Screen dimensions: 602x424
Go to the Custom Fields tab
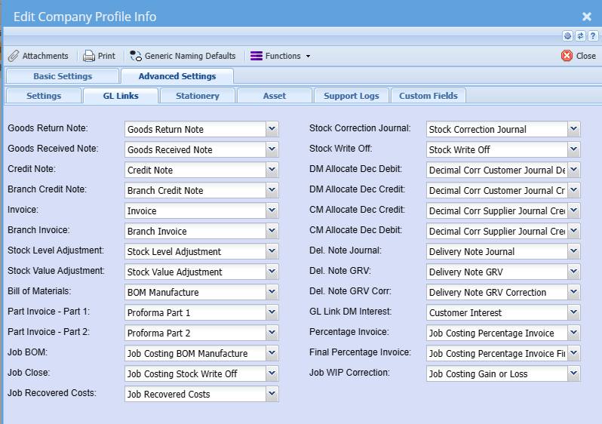point(428,96)
